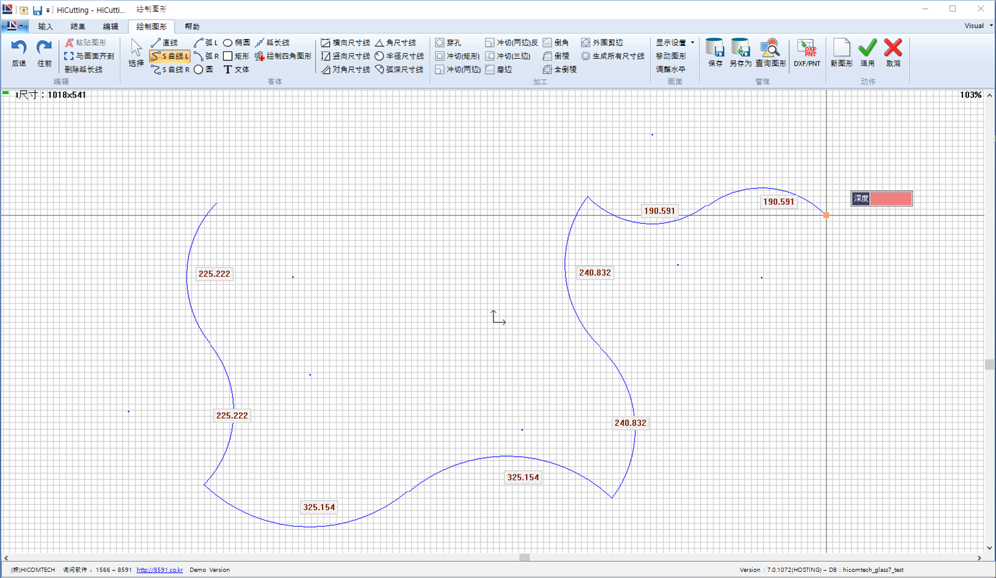Open the 8591.co.kr link
Viewport: 996px width, 578px height.
click(x=159, y=570)
